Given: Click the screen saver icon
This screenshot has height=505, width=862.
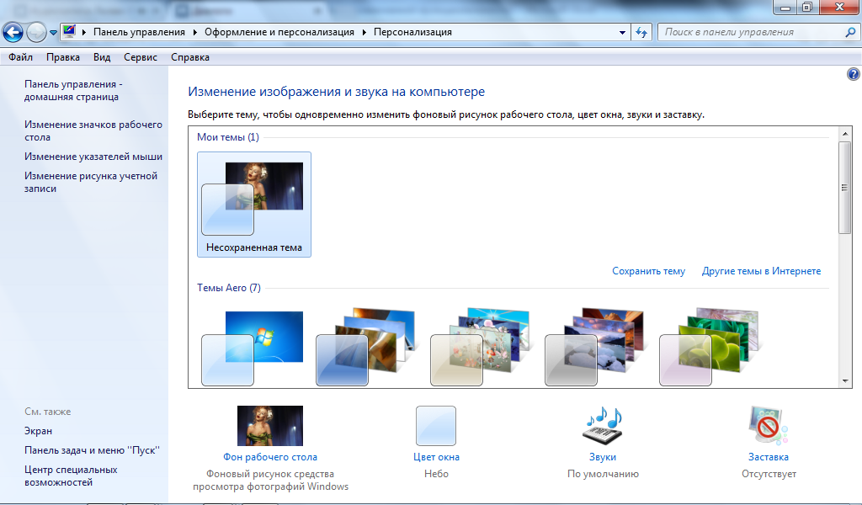Looking at the screenshot, I should coord(768,425).
